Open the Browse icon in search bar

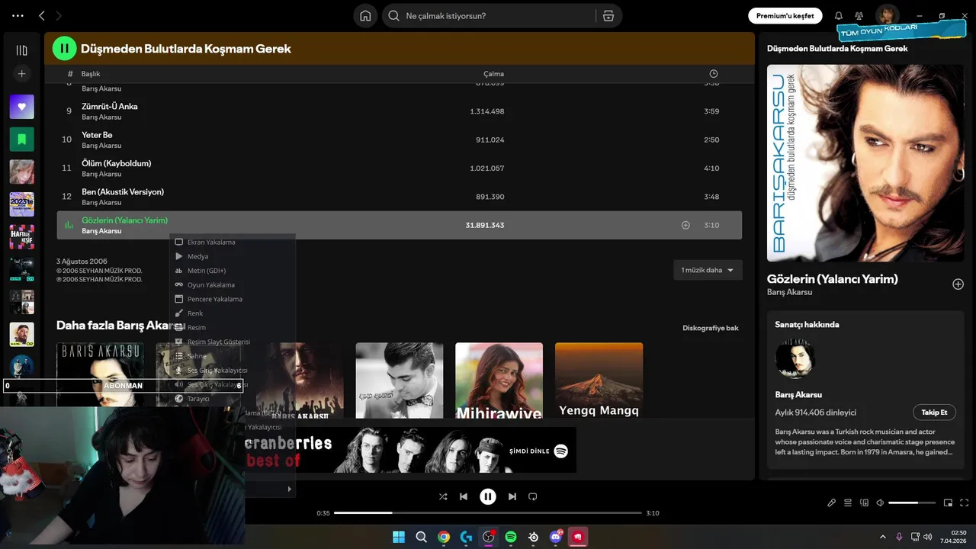point(608,16)
